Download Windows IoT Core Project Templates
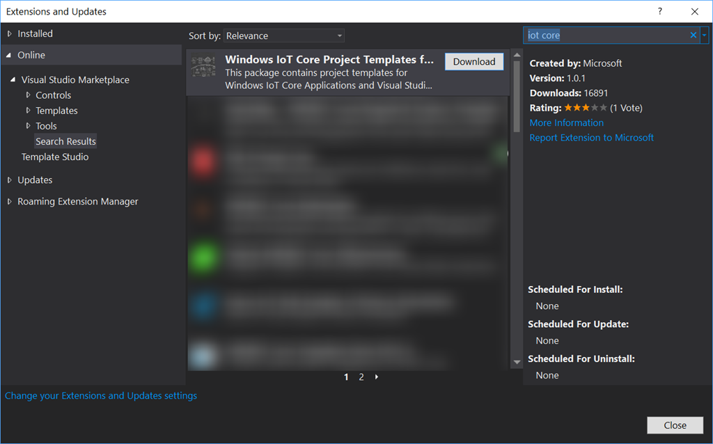This screenshot has width=713, height=444. pyautogui.click(x=473, y=62)
